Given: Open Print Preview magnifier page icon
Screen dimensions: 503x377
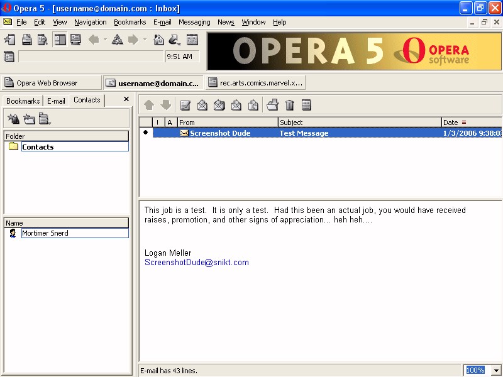Looking at the screenshot, I should (42, 40).
